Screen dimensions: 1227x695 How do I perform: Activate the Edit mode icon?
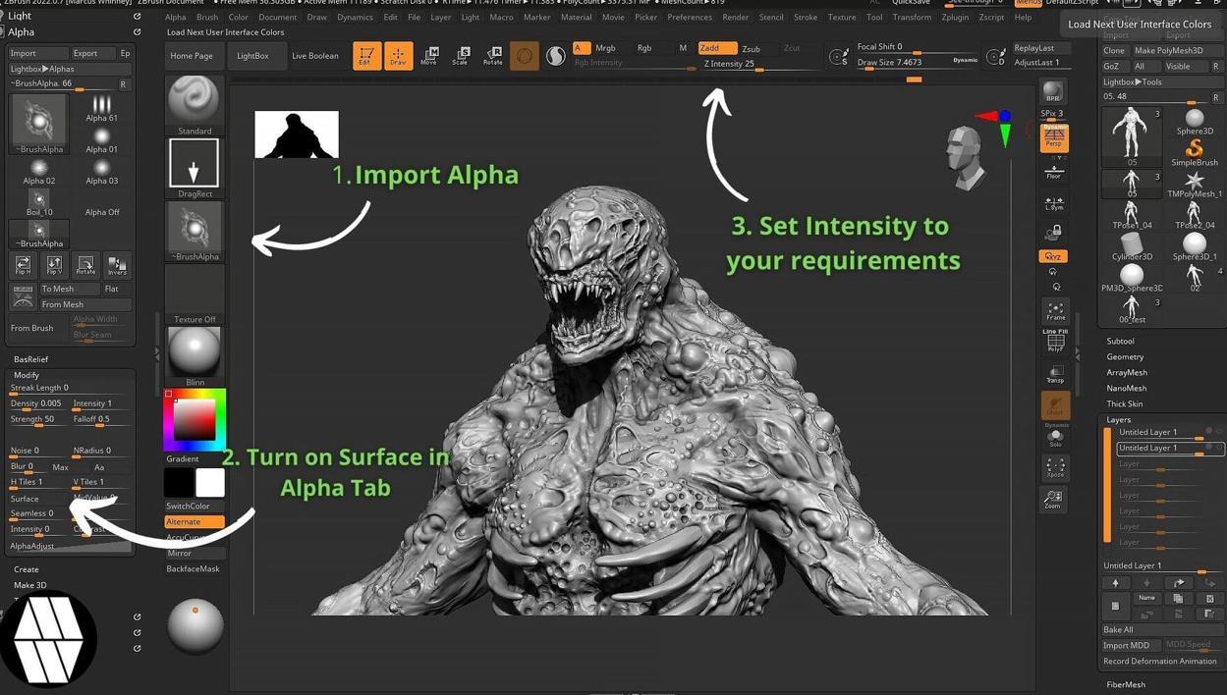(x=366, y=56)
